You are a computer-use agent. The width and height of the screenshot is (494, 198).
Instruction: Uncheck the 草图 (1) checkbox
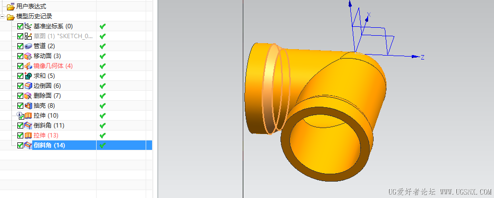click(x=20, y=36)
